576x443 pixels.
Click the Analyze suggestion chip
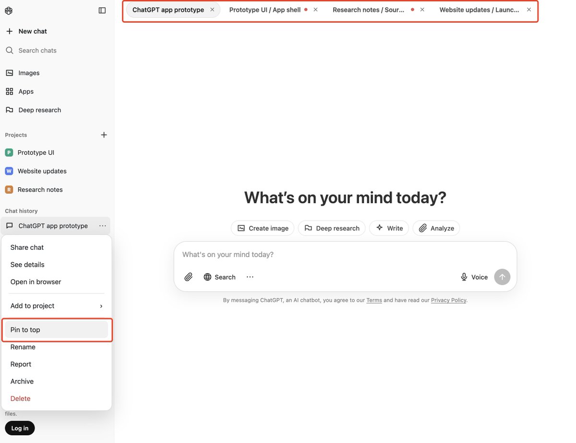click(436, 228)
